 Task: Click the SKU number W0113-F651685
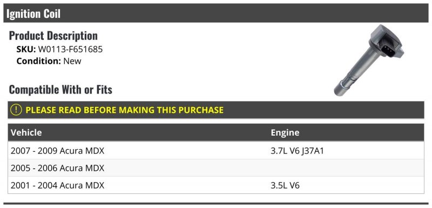(x=70, y=49)
